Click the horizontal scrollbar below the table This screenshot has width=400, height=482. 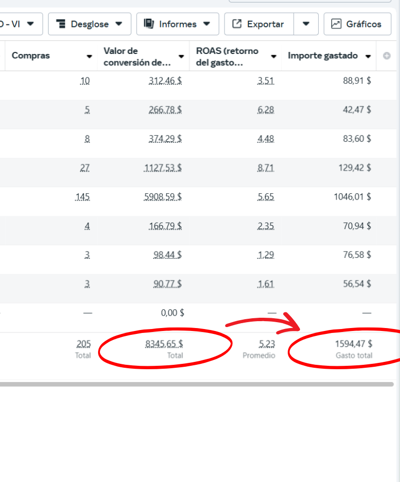coord(196,384)
